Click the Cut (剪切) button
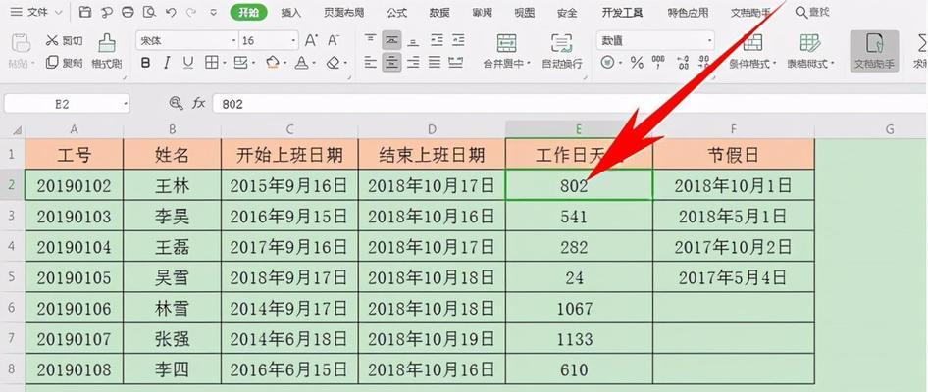The height and width of the screenshot is (392, 928). [64, 41]
